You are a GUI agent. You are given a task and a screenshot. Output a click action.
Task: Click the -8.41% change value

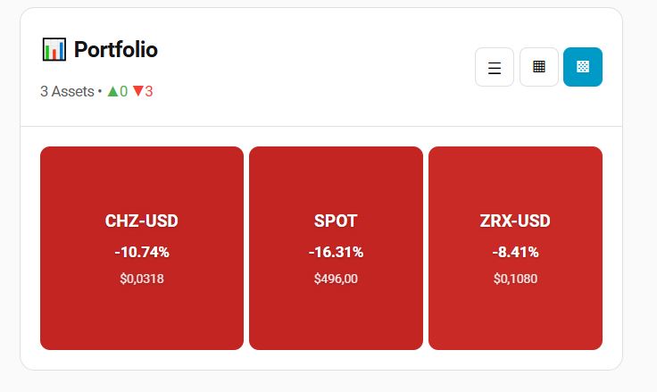515,252
